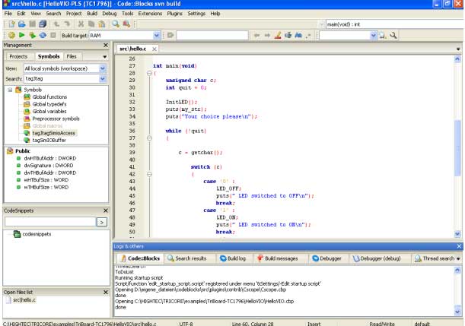Viewport: 465px width, 326px height.
Task: Open the Build target dropdown
Action: [157, 36]
